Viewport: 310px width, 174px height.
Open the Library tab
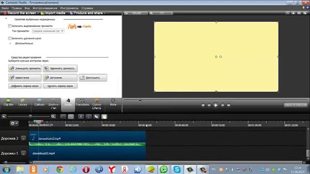23,102
